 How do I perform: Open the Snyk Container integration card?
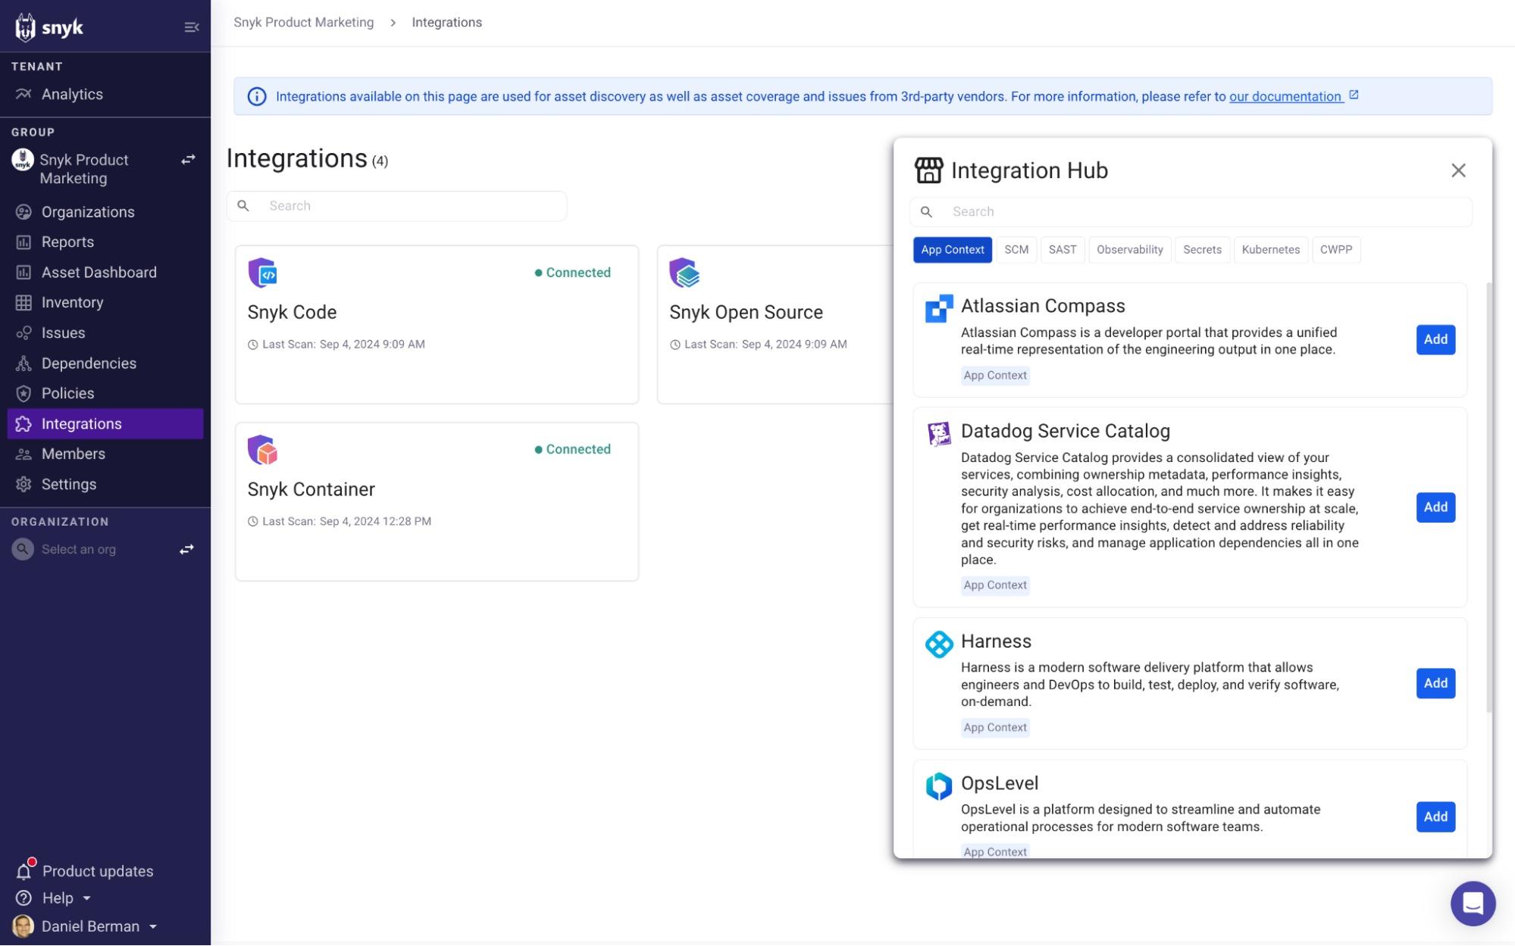click(x=437, y=501)
